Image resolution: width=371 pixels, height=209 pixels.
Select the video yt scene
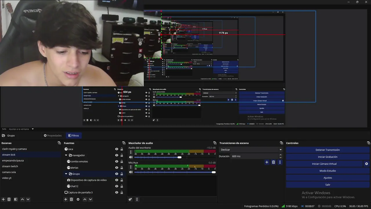[31, 178]
